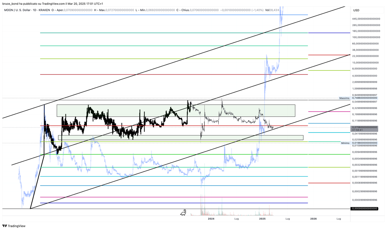Click the TradingView logo at the bottom left
The image size is (387, 230).
pos(14,226)
